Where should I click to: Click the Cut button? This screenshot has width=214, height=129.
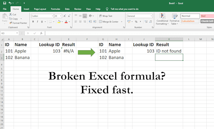coord(13,15)
